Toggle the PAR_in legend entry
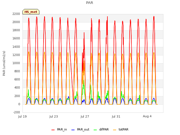 pos(59,129)
